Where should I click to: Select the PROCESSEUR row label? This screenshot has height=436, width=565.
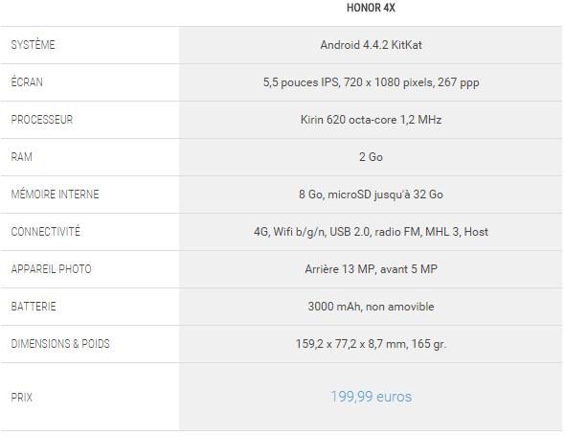point(42,120)
